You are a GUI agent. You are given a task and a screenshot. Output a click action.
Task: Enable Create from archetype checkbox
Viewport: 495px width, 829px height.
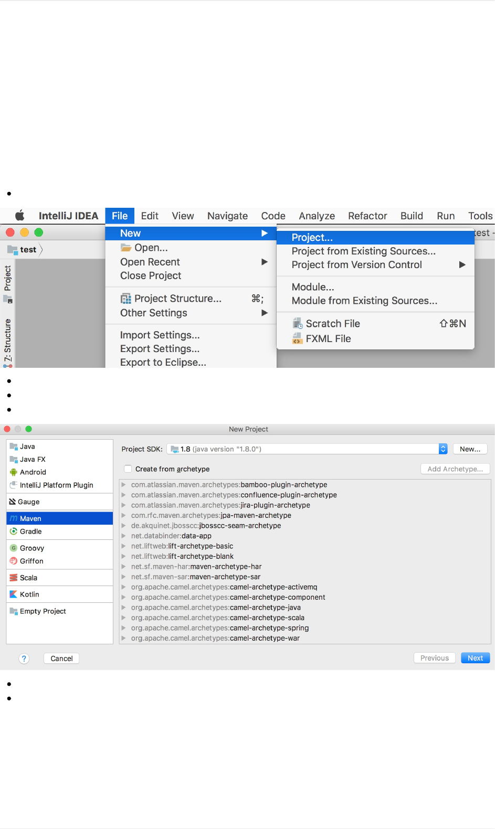(128, 469)
